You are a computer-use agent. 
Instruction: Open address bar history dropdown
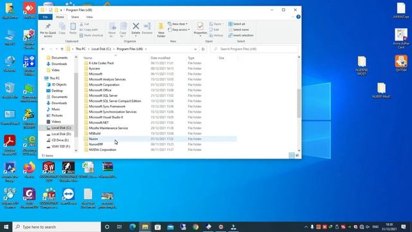(x=195, y=49)
